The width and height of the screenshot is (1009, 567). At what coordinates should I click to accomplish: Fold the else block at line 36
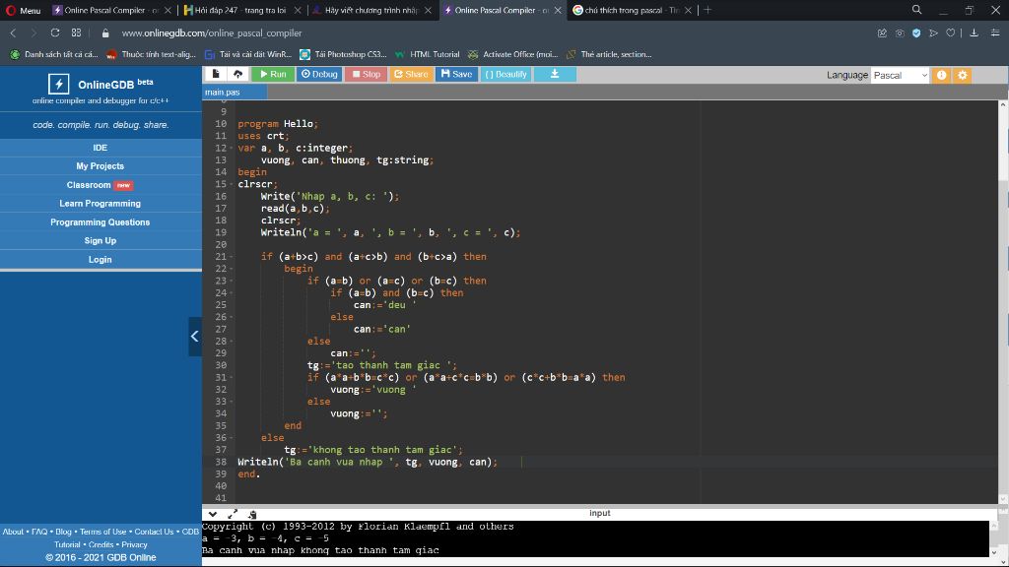pyautogui.click(x=231, y=438)
